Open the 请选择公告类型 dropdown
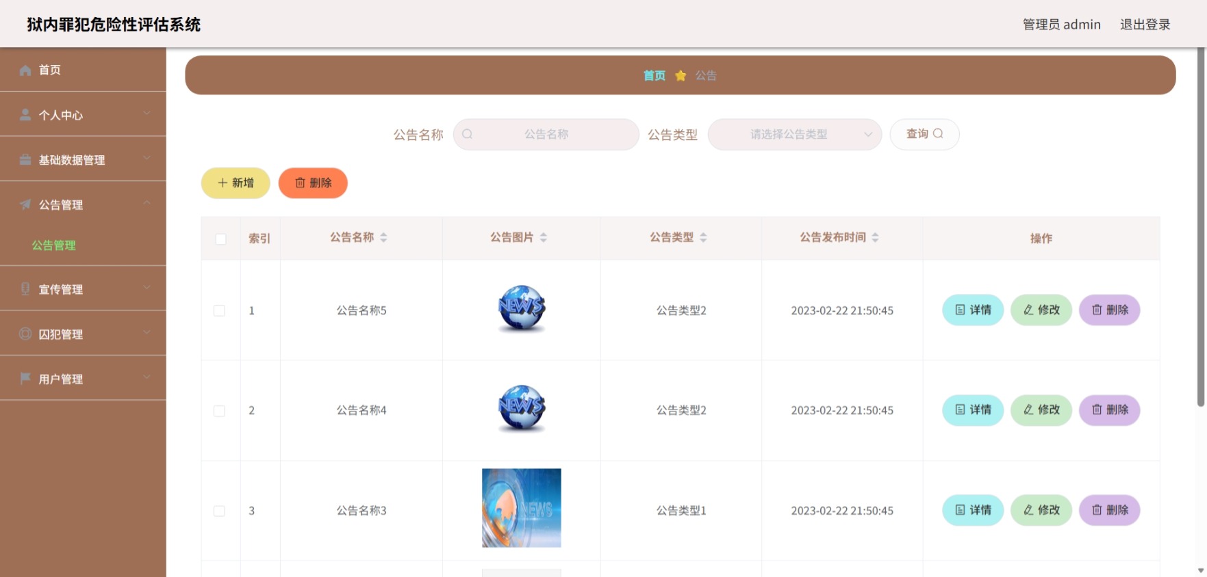This screenshot has width=1207, height=577. pos(795,134)
